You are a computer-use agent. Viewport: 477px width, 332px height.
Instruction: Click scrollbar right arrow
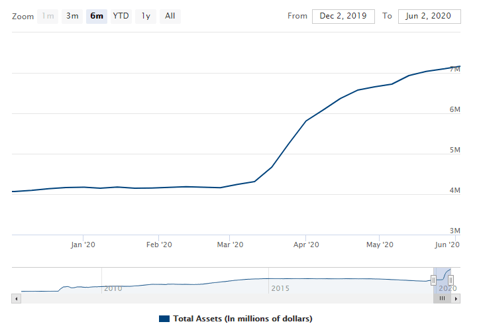pos(456,300)
